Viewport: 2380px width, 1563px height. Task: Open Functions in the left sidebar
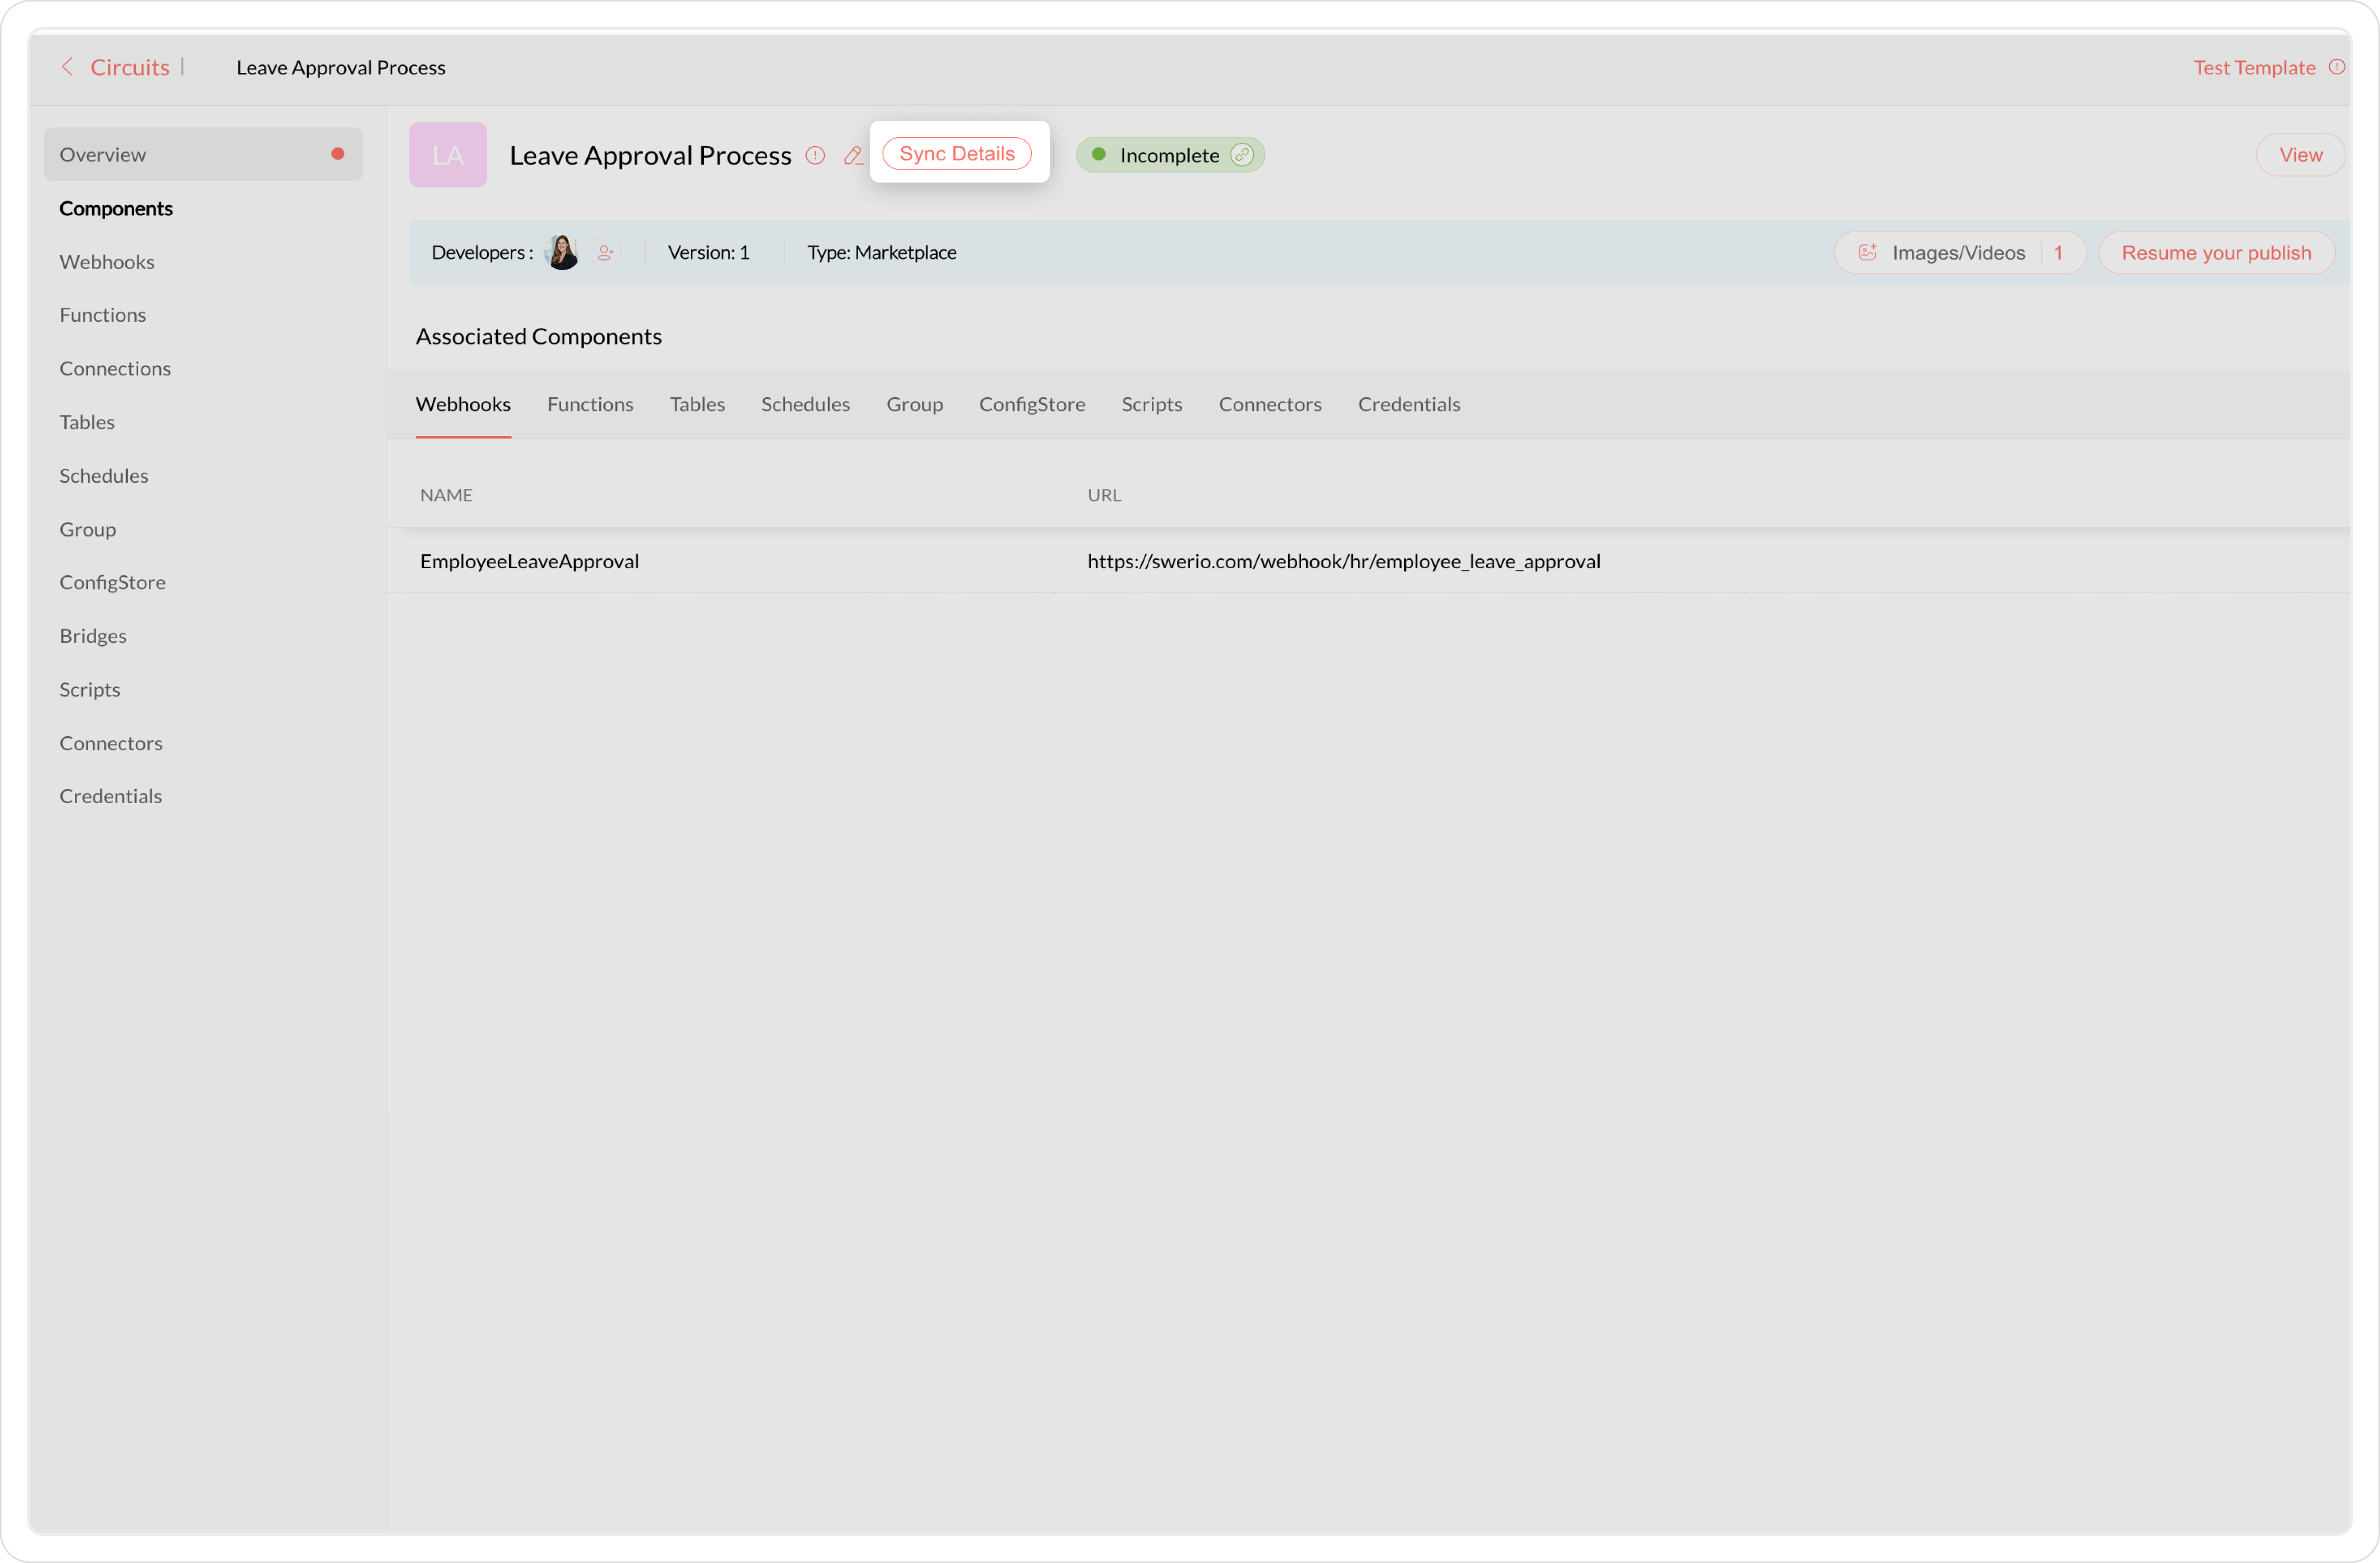point(102,315)
